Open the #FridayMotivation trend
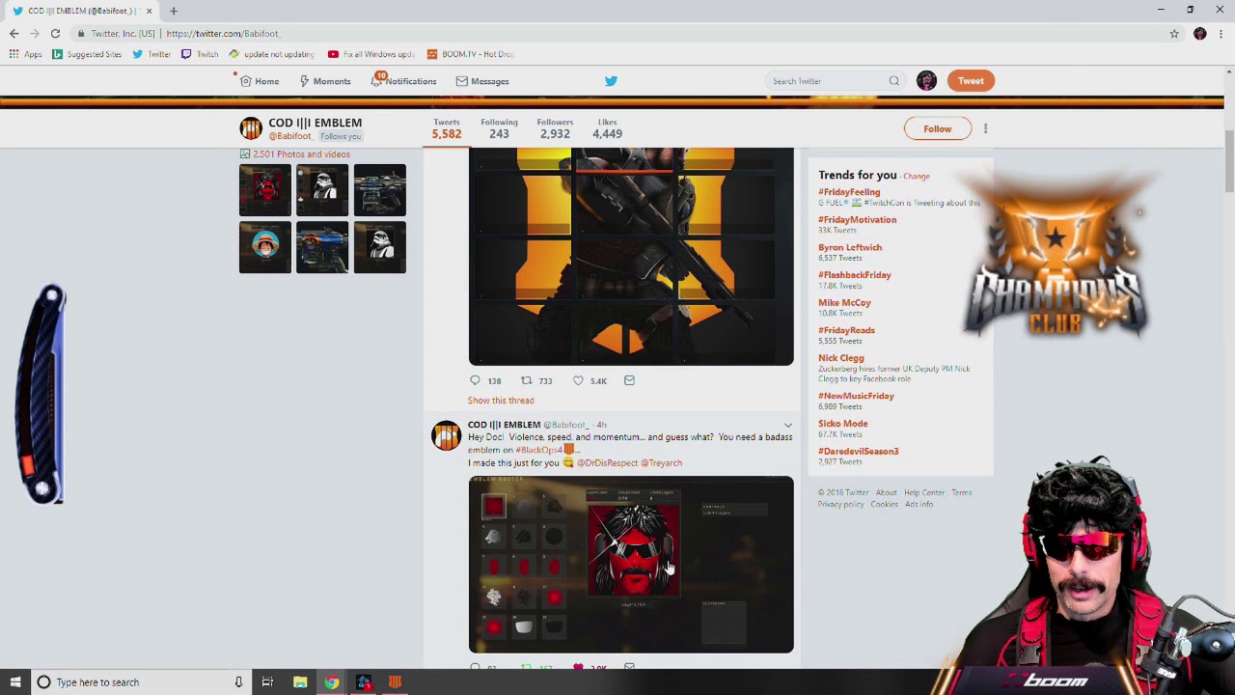The height and width of the screenshot is (695, 1235). pos(857,220)
